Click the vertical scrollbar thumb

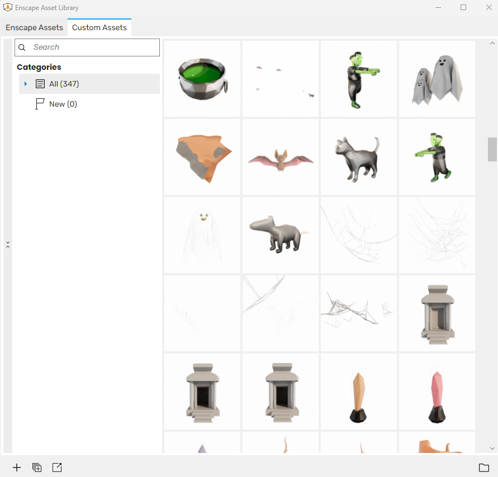click(x=492, y=149)
